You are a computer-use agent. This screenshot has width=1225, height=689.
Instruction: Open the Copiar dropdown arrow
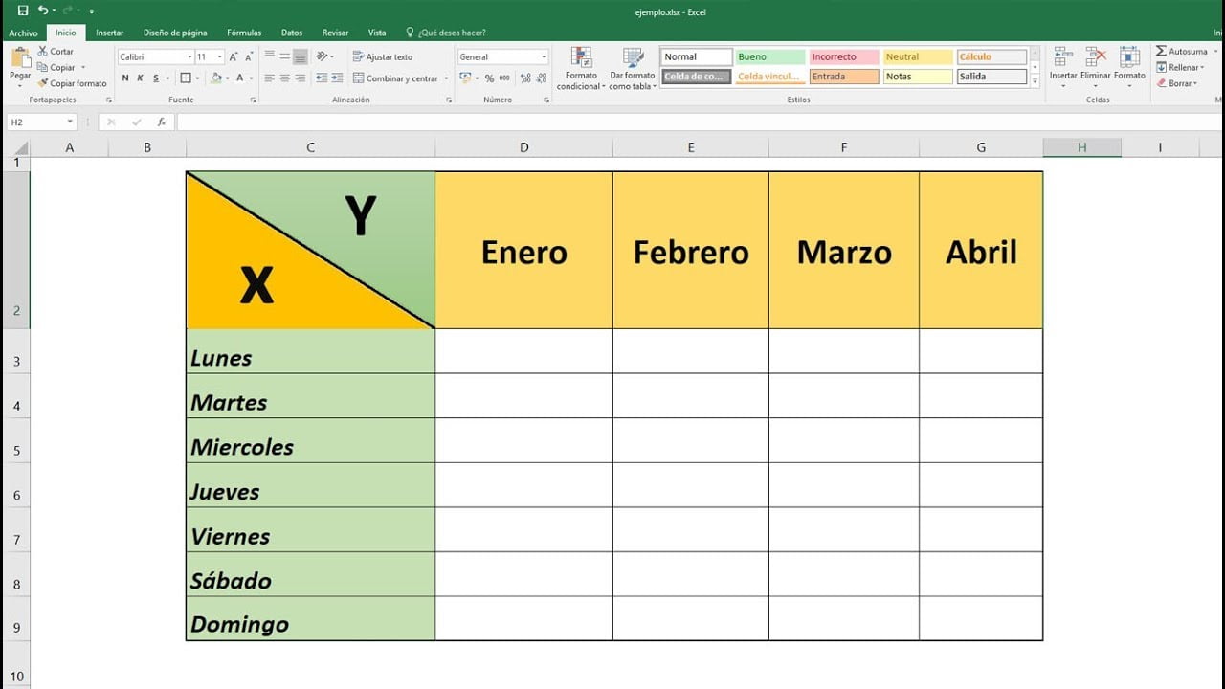83,68
